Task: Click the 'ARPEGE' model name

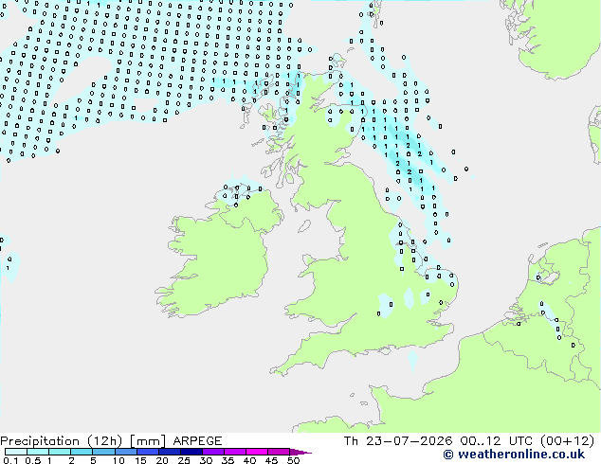Action: (197, 441)
